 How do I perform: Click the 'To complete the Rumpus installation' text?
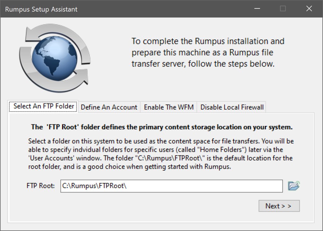(x=208, y=52)
